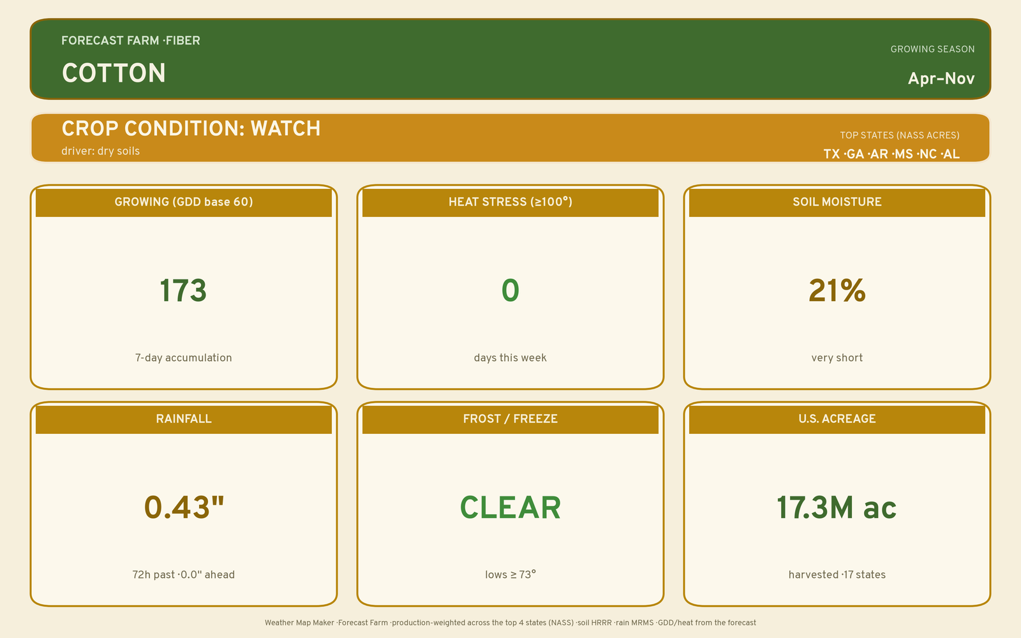1021x638 pixels.
Task: Click TOP STATES (NASS ACRES) label
Action: (900, 135)
